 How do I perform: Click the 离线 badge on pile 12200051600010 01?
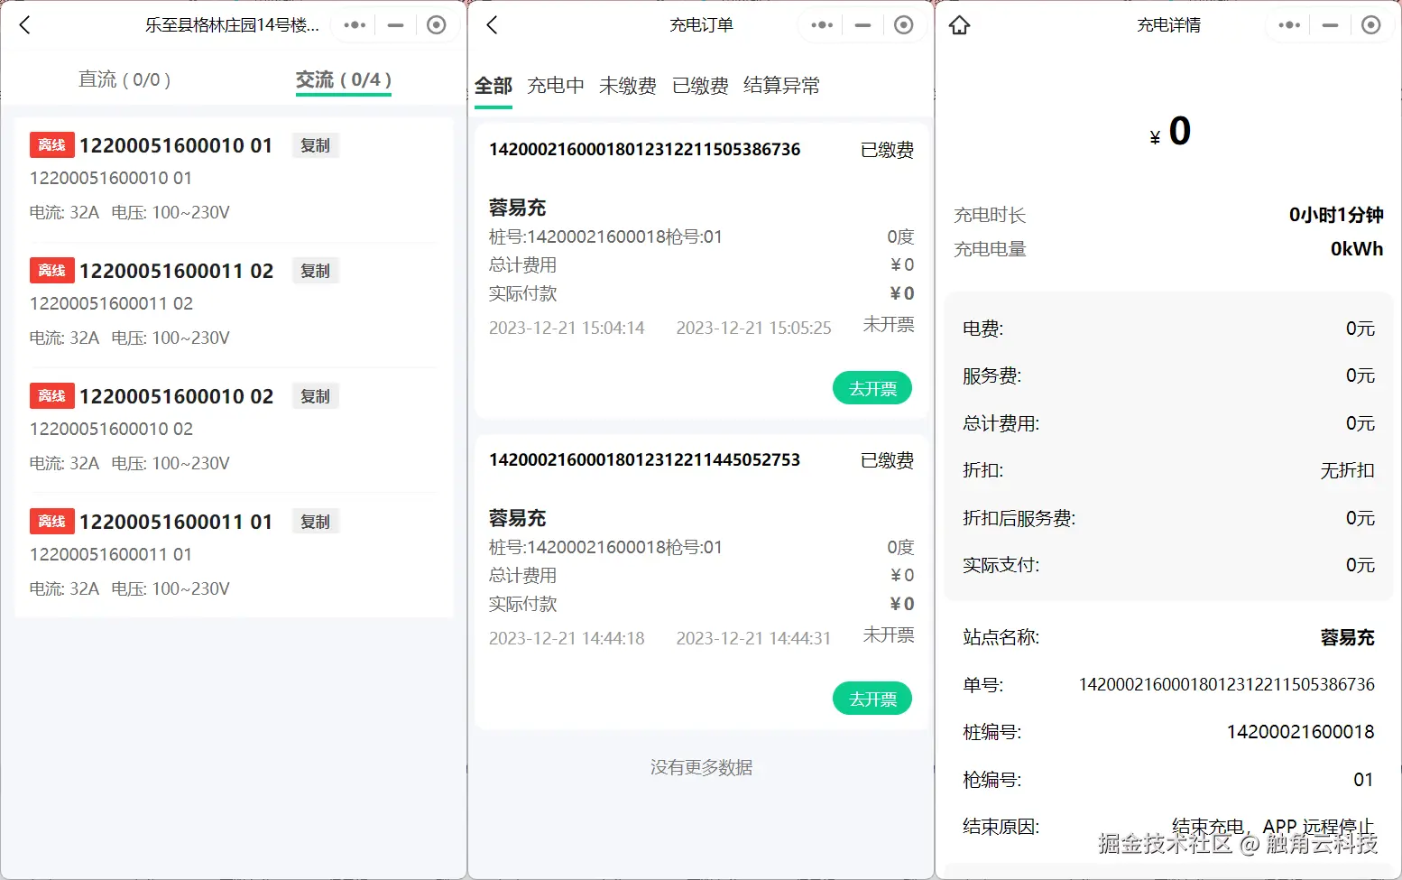tap(51, 144)
